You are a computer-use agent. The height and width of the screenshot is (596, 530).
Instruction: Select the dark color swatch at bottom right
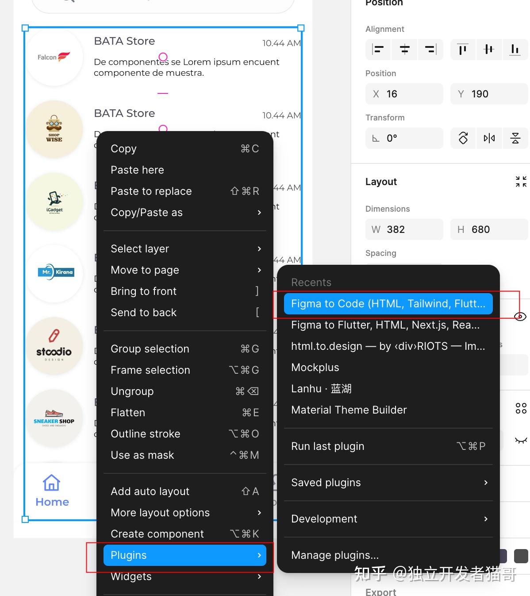coord(522,556)
